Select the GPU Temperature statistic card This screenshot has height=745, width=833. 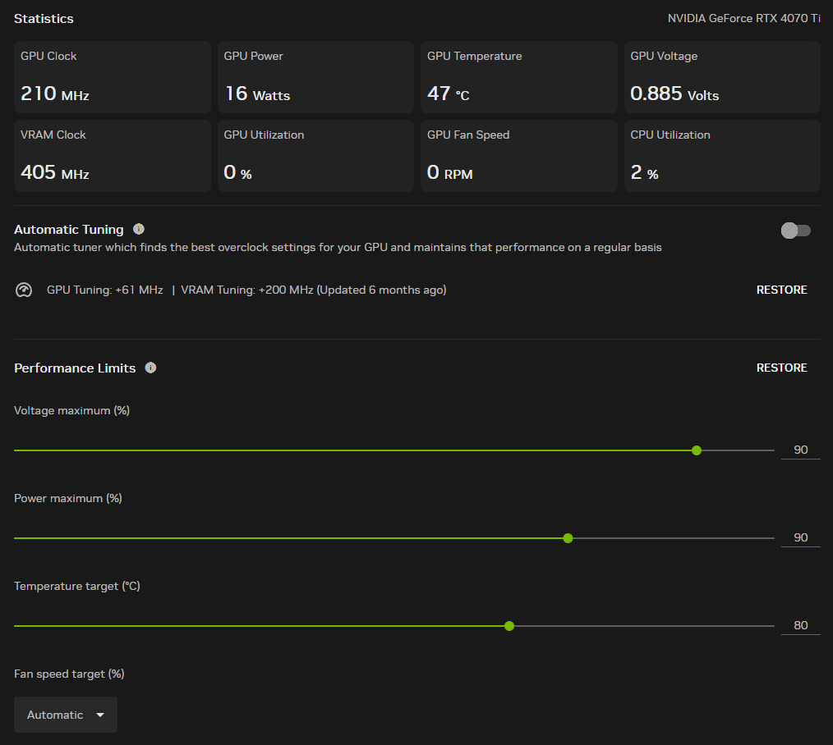point(519,77)
